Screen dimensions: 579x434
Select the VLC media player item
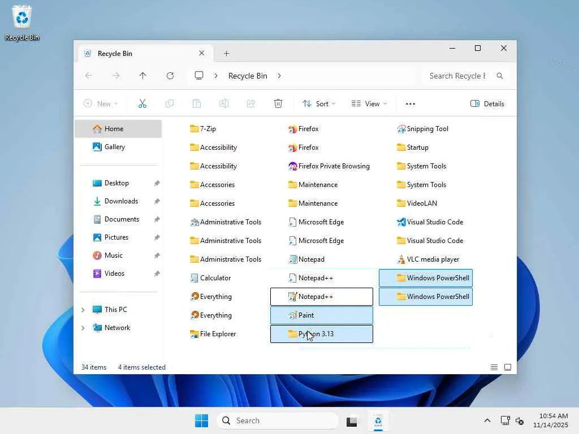coord(428,259)
